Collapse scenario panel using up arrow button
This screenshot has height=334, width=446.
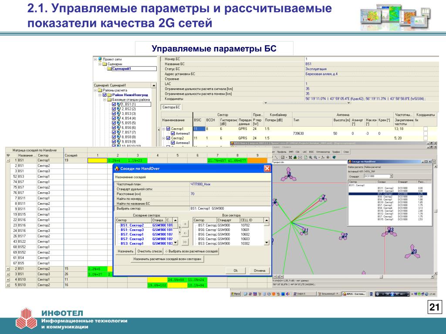tap(154, 85)
